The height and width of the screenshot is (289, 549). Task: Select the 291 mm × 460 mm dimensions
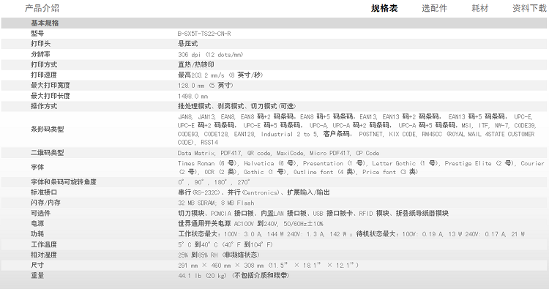pos(268,265)
